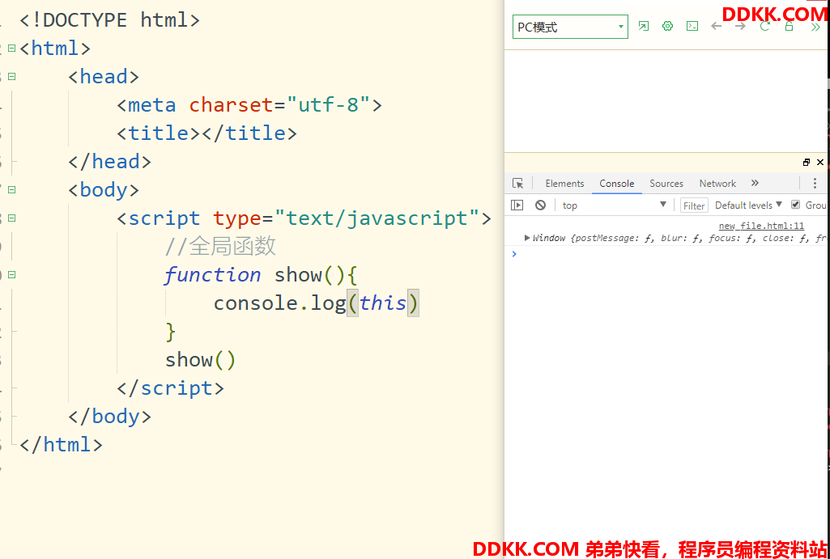This screenshot has height=559, width=830.
Task: Open the PC模式 mode dropdown
Action: [x=570, y=27]
